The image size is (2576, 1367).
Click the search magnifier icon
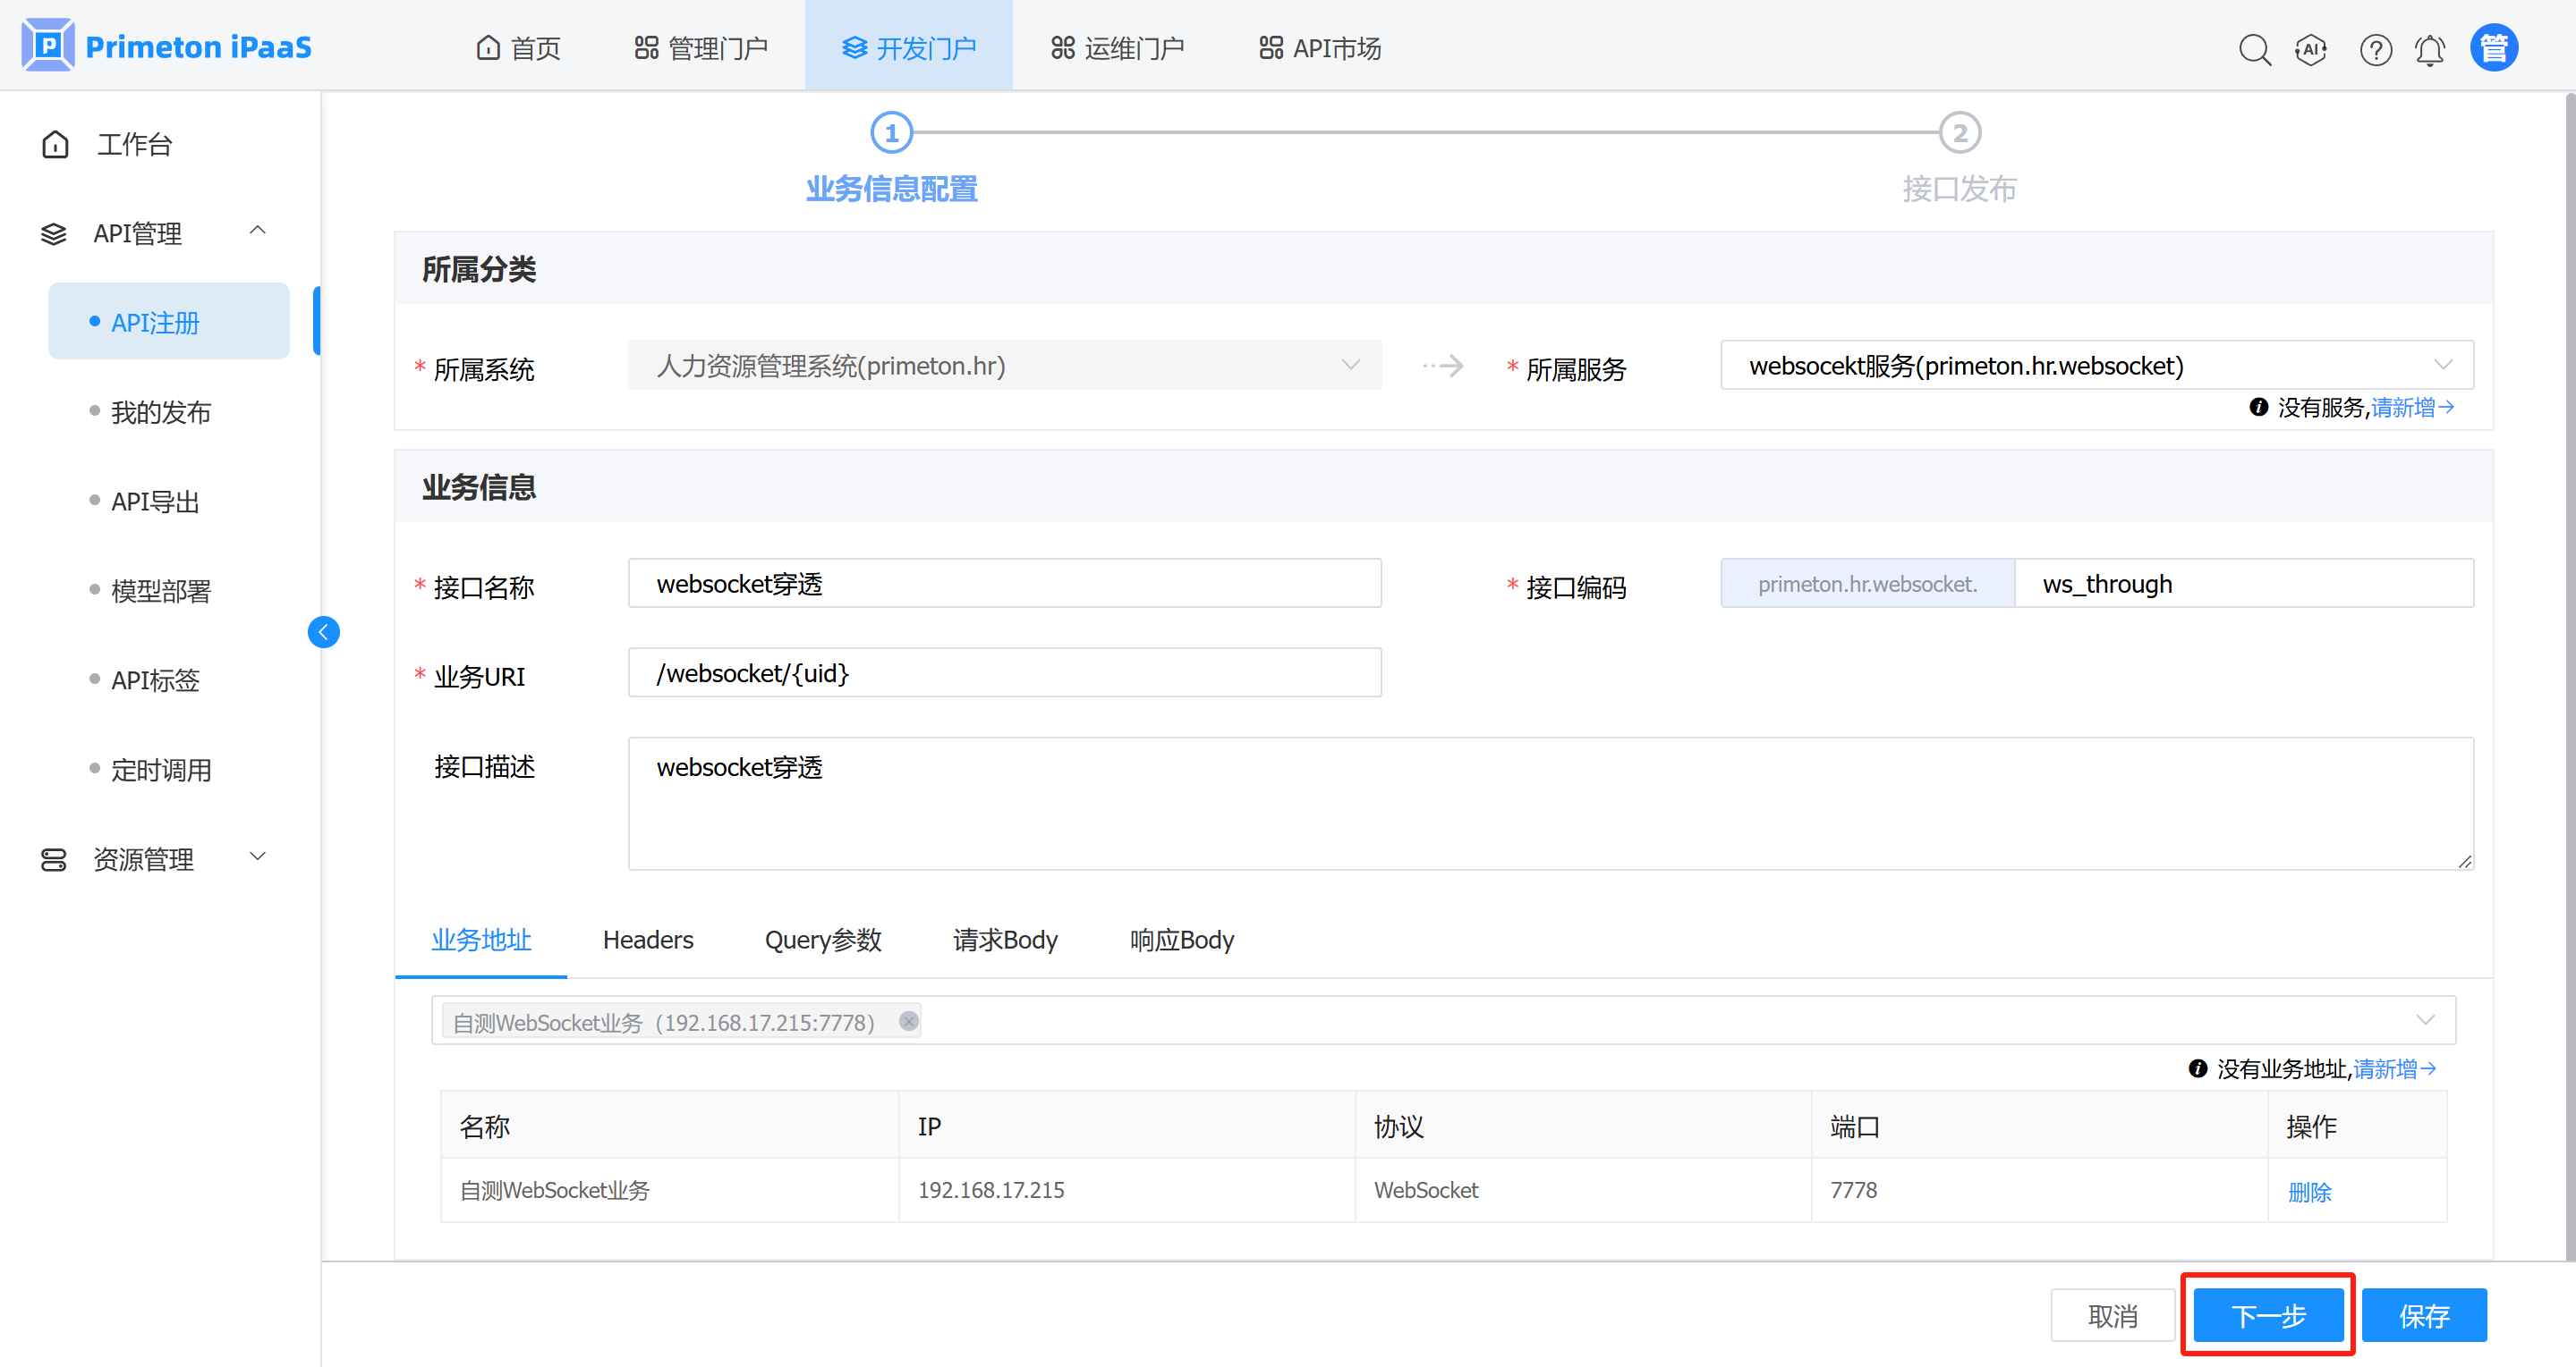2254,49
